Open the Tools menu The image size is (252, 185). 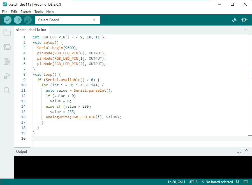tap(38, 12)
